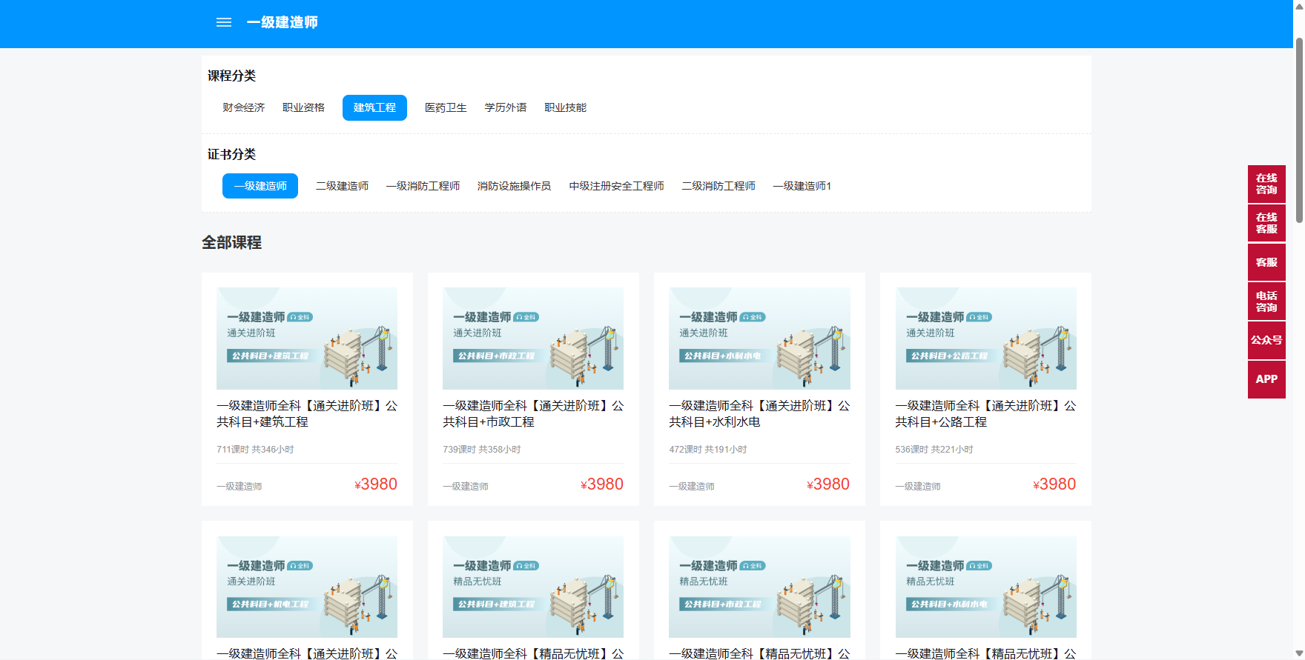Click the 公共科目+公路工程 通关进阶班 course title
This screenshot has height=660, width=1305.
point(985,413)
